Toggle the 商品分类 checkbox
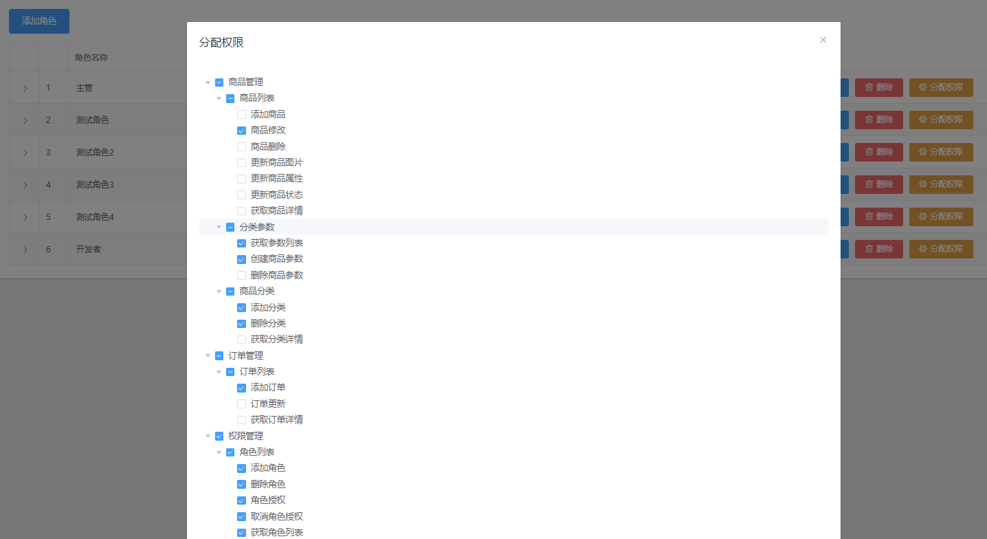 coord(230,291)
